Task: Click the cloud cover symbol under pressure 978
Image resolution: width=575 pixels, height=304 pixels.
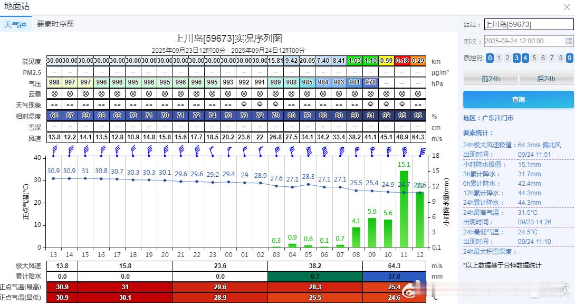Action: [370, 93]
